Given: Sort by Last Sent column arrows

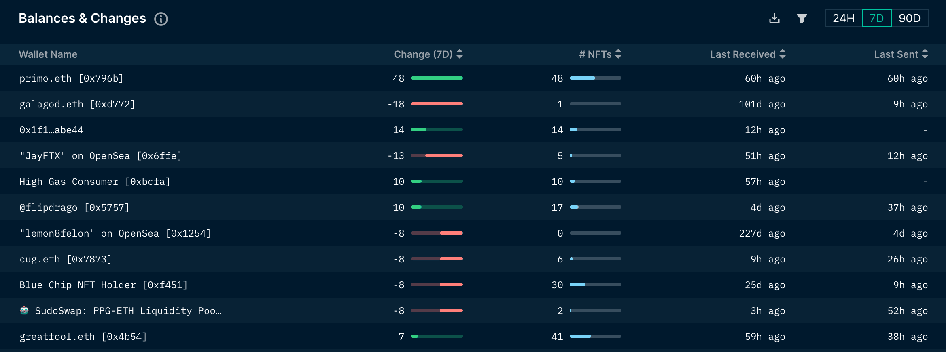Looking at the screenshot, I should click(925, 54).
